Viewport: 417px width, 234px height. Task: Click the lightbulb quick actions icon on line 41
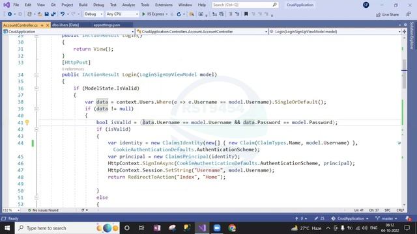27,122
